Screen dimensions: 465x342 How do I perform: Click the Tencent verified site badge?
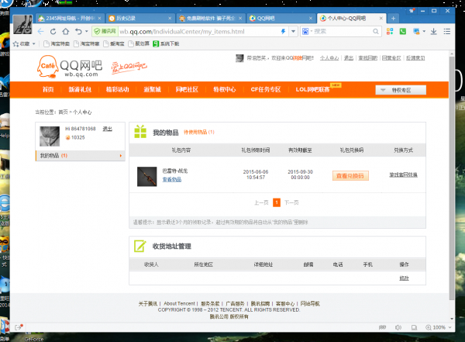(x=105, y=31)
